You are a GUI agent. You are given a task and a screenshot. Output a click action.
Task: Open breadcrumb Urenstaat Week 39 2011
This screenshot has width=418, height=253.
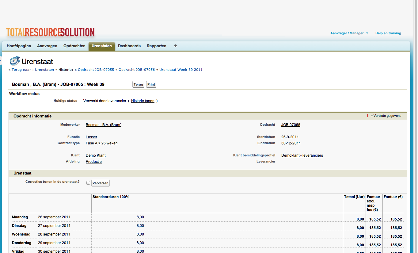tap(181, 70)
